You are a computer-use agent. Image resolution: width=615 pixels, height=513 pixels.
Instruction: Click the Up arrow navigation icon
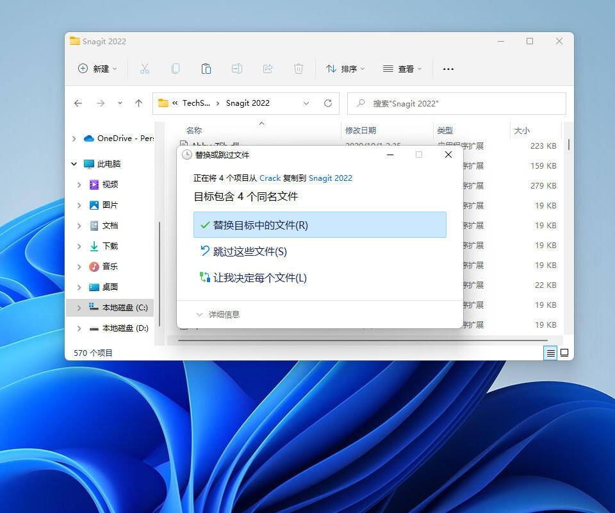[x=138, y=103]
